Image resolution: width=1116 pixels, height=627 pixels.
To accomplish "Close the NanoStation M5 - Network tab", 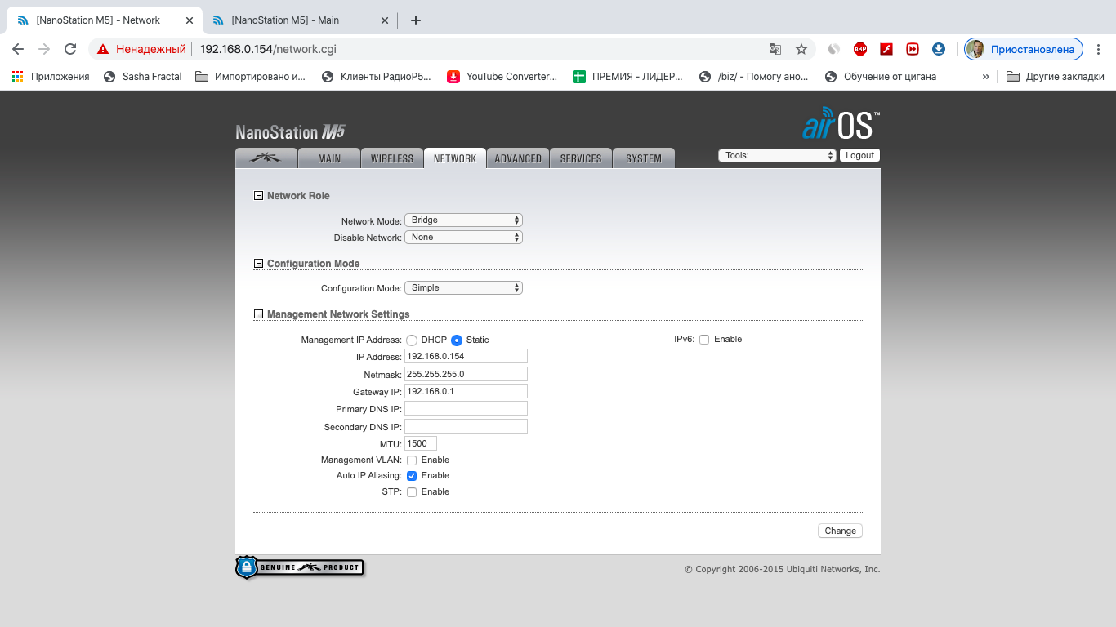I will (x=189, y=20).
